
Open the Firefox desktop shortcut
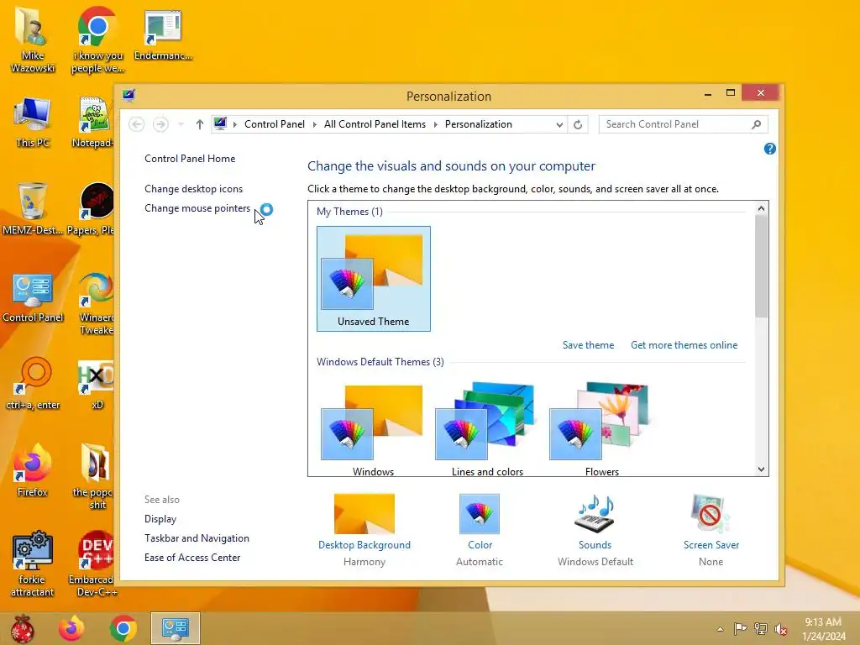[33, 470]
